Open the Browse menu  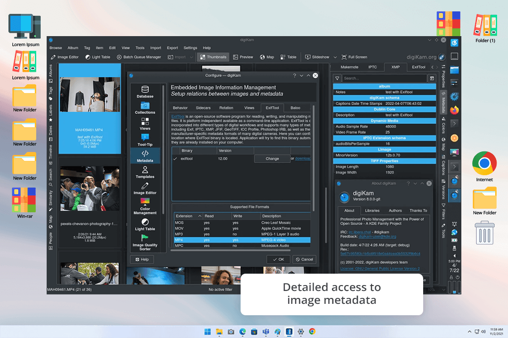[56, 48]
